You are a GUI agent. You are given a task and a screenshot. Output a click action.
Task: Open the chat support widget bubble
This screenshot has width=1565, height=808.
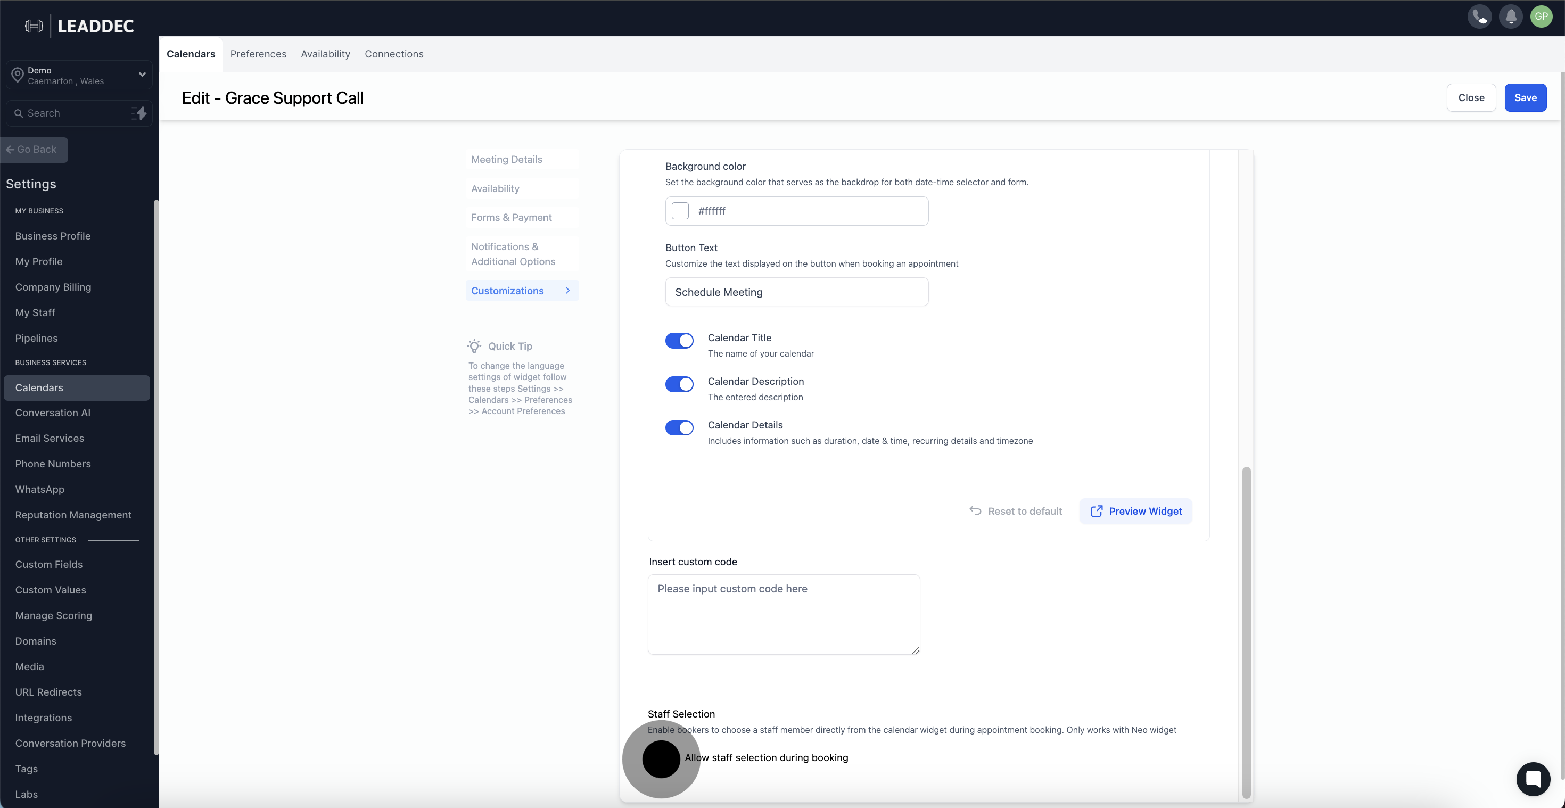coord(1533,779)
